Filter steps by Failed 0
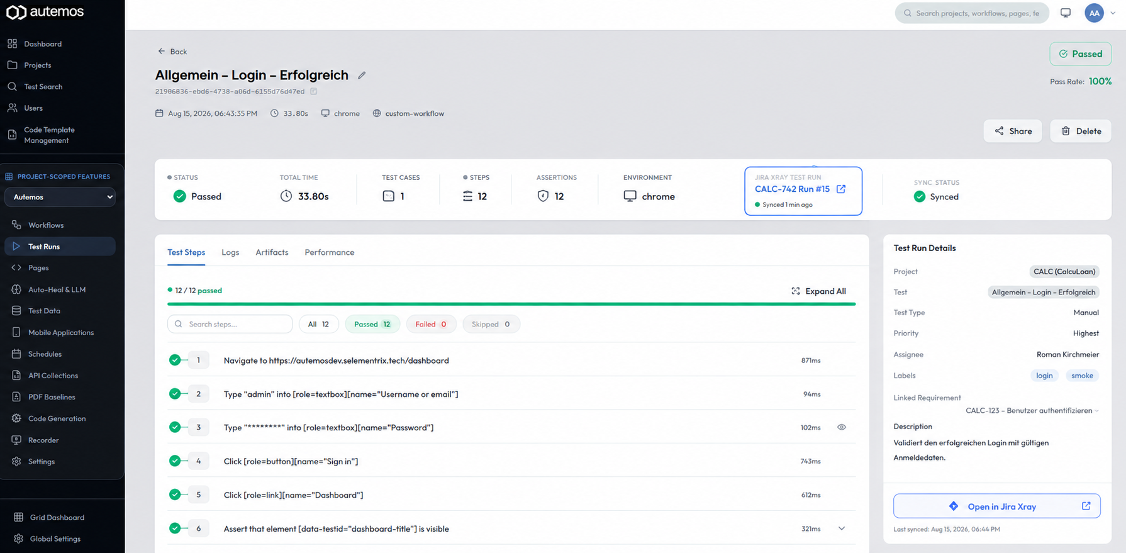The height and width of the screenshot is (553, 1126). pyautogui.click(x=431, y=324)
